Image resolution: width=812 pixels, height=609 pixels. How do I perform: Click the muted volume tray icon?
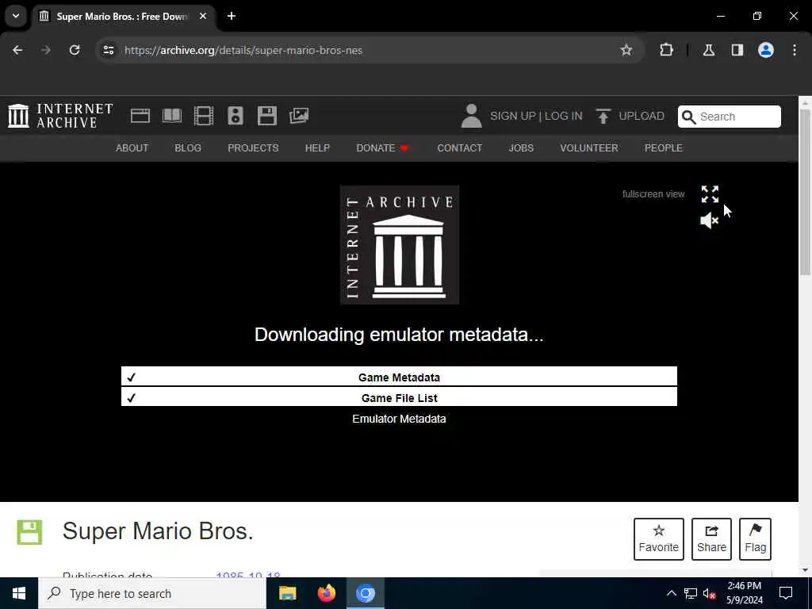[x=710, y=593]
